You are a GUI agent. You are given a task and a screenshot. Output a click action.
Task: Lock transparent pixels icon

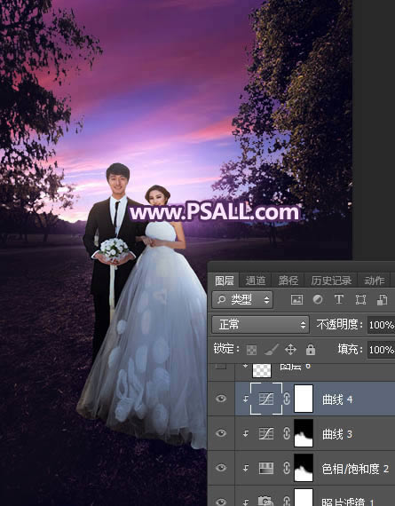(251, 350)
